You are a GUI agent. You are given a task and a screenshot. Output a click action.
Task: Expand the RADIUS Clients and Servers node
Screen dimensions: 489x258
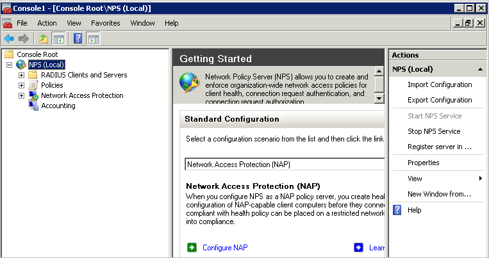pyautogui.click(x=21, y=75)
